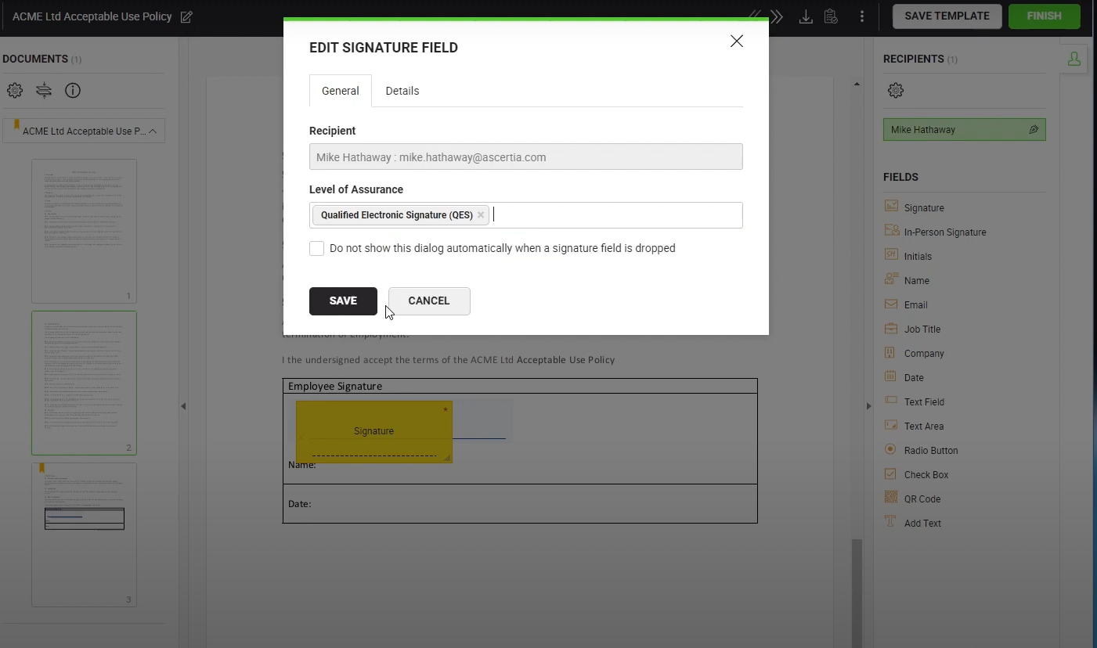
Task: Open page 3 thumbnail
Action: [84, 535]
